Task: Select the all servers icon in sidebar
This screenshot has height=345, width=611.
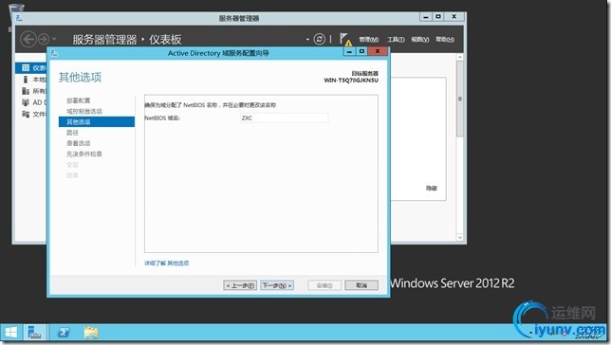Action: (26, 91)
